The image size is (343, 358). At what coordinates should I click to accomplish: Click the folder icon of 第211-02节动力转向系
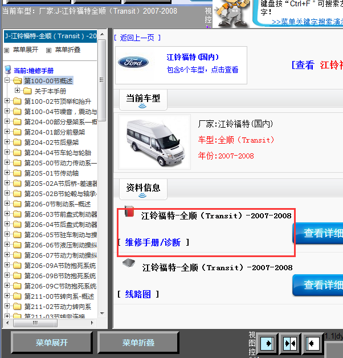17,306
